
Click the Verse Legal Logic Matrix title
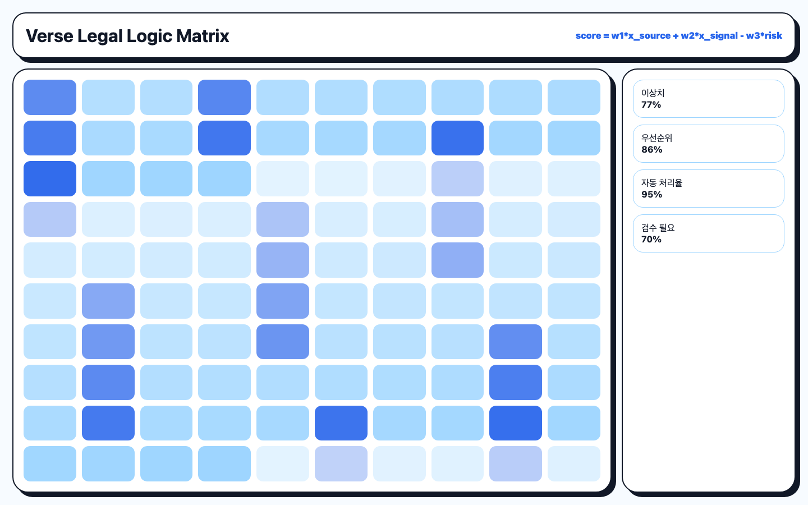[127, 36]
